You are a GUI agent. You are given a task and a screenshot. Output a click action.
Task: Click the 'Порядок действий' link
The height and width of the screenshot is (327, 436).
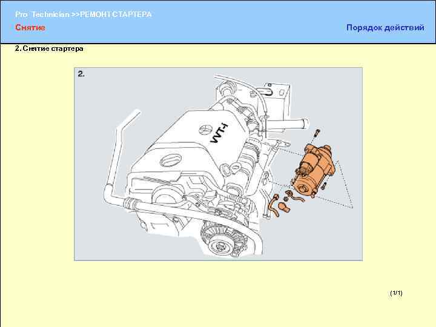pos(385,27)
